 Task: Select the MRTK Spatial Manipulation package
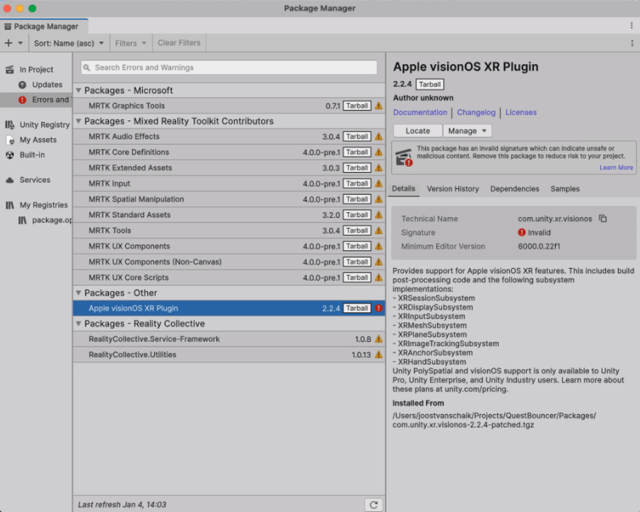click(136, 199)
